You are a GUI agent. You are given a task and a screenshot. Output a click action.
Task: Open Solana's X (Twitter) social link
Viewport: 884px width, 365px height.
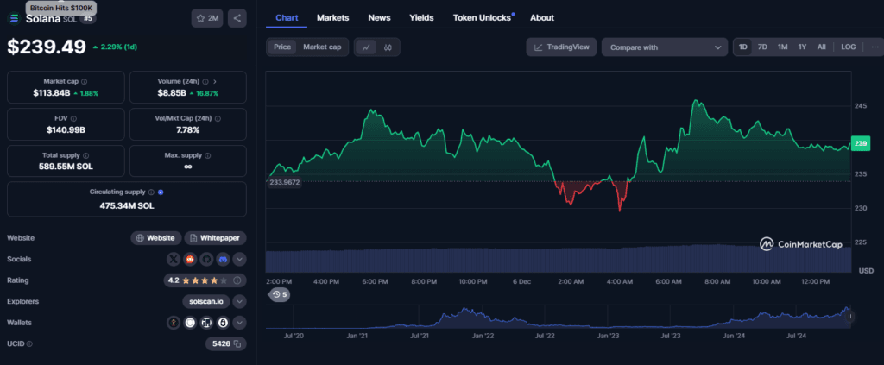coord(174,259)
